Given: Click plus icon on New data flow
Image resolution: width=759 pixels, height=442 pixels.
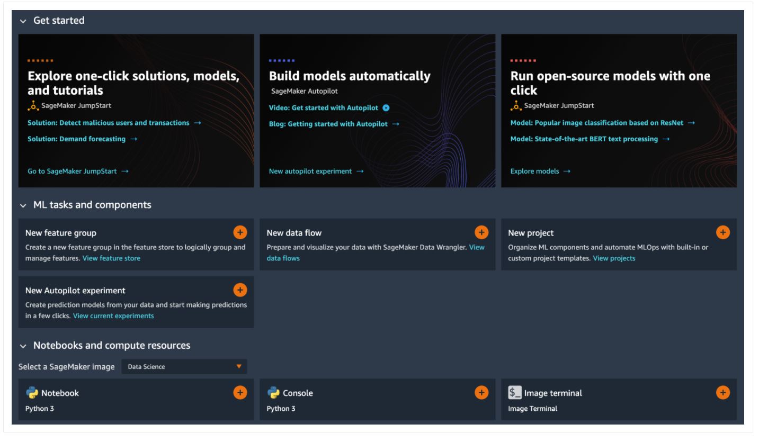Looking at the screenshot, I should pyautogui.click(x=481, y=232).
